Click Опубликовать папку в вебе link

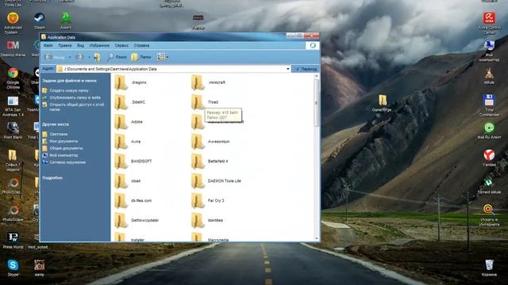point(75,97)
